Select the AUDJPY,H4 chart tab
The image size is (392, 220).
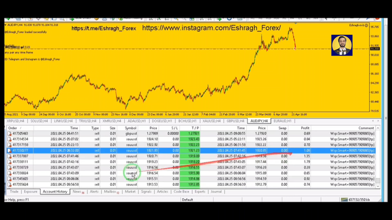[x=259, y=121]
